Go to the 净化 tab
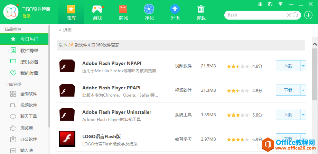 click(149, 12)
